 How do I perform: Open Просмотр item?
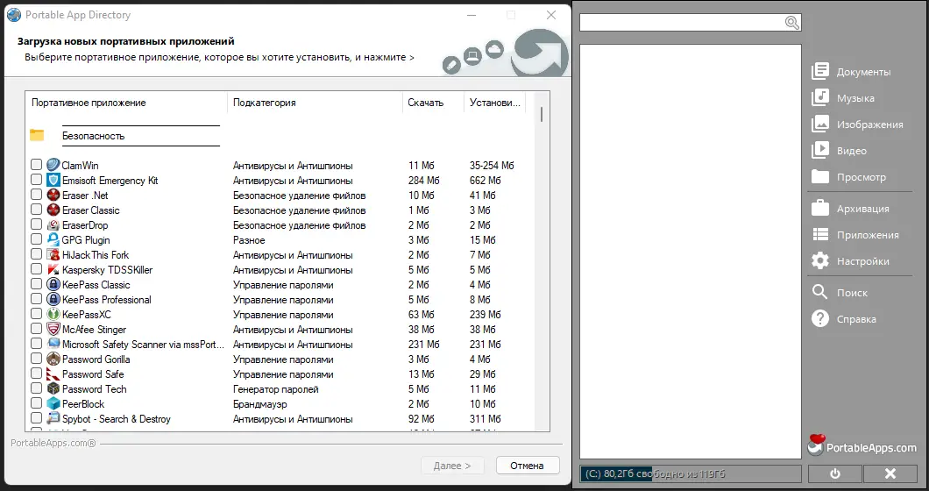pos(848,177)
